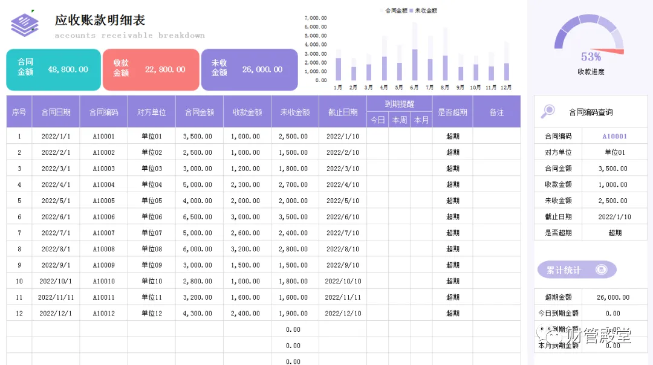Image resolution: width=653 pixels, height=365 pixels.
Task: Click the 合同金额 legend swatch in chart
Action: tap(382, 10)
